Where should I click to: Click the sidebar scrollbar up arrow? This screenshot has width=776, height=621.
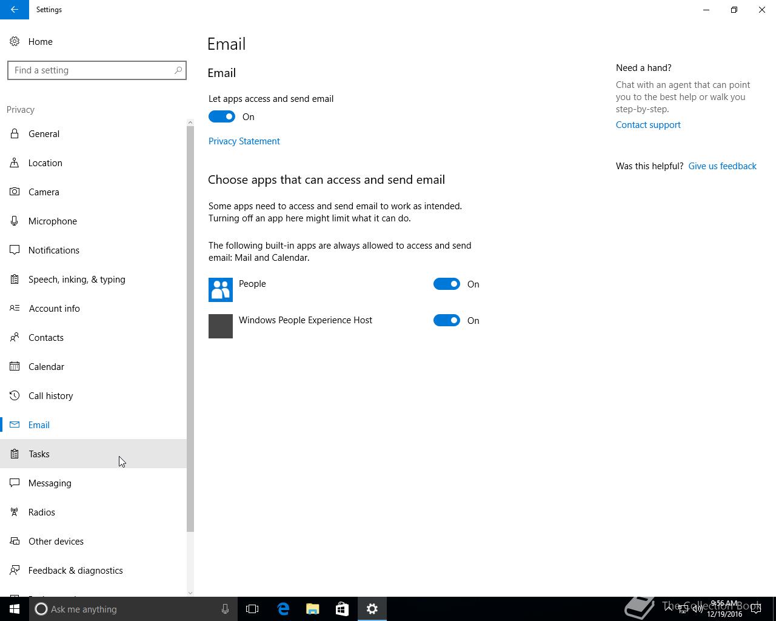pyautogui.click(x=190, y=123)
